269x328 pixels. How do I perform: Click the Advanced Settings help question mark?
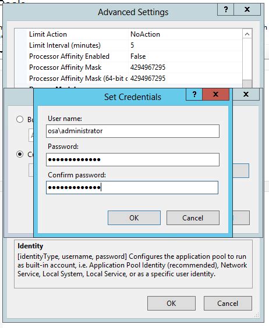point(226,10)
